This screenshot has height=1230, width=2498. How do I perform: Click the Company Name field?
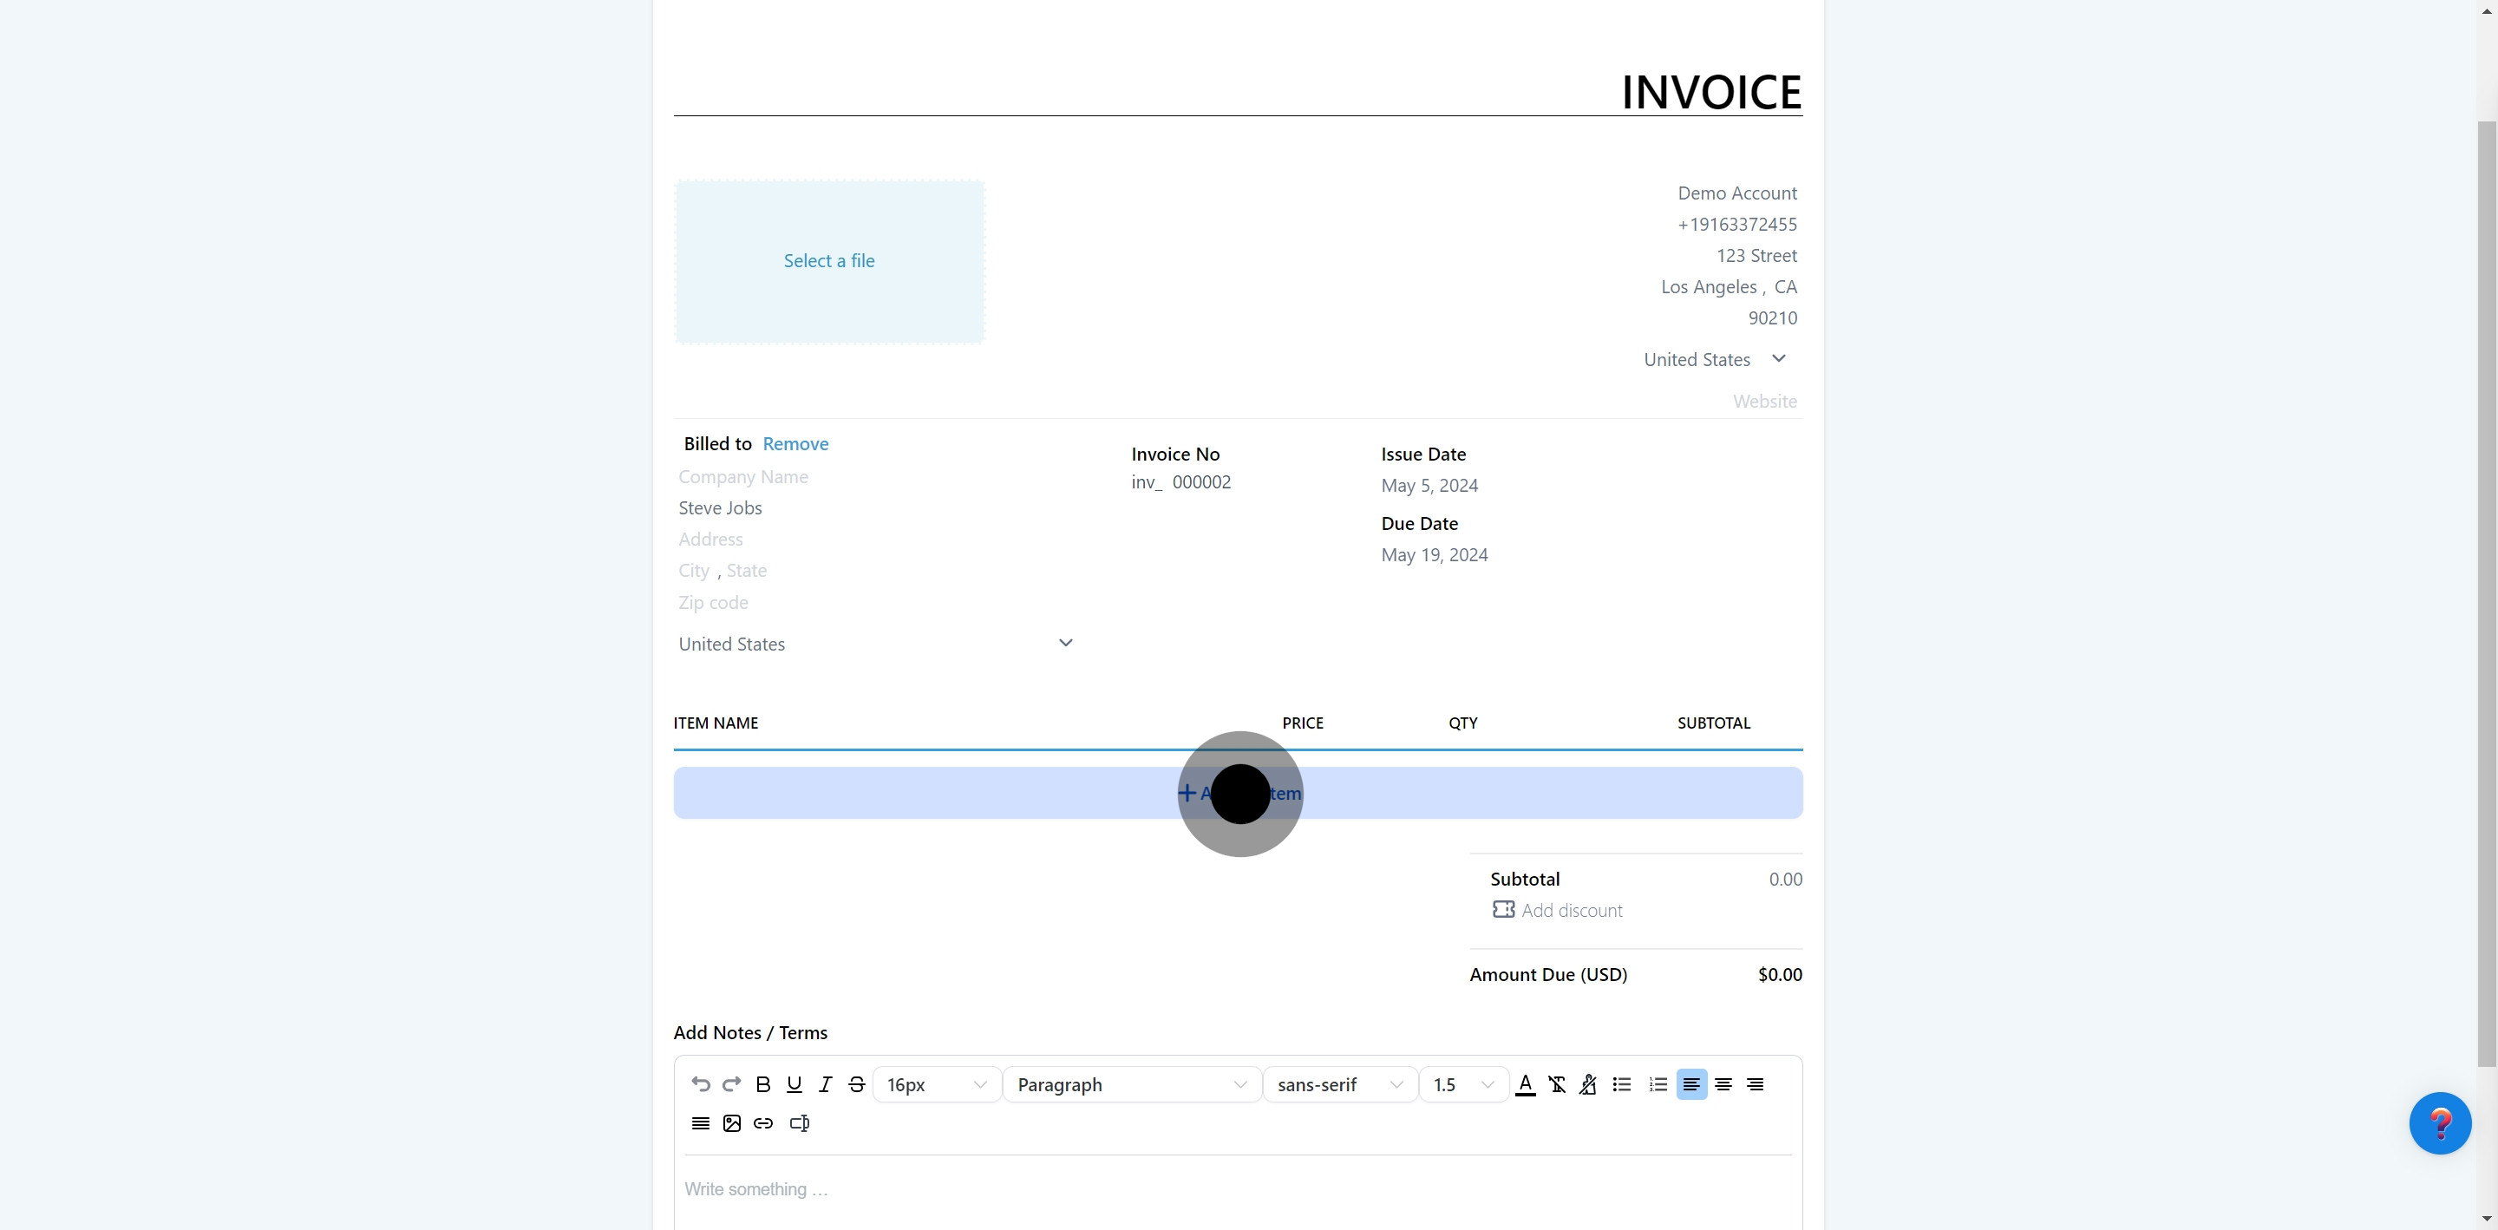744,476
